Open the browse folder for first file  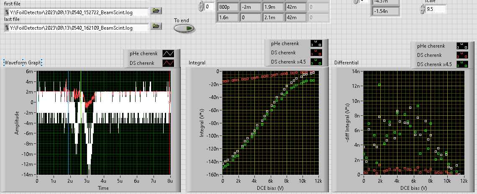(156, 10)
